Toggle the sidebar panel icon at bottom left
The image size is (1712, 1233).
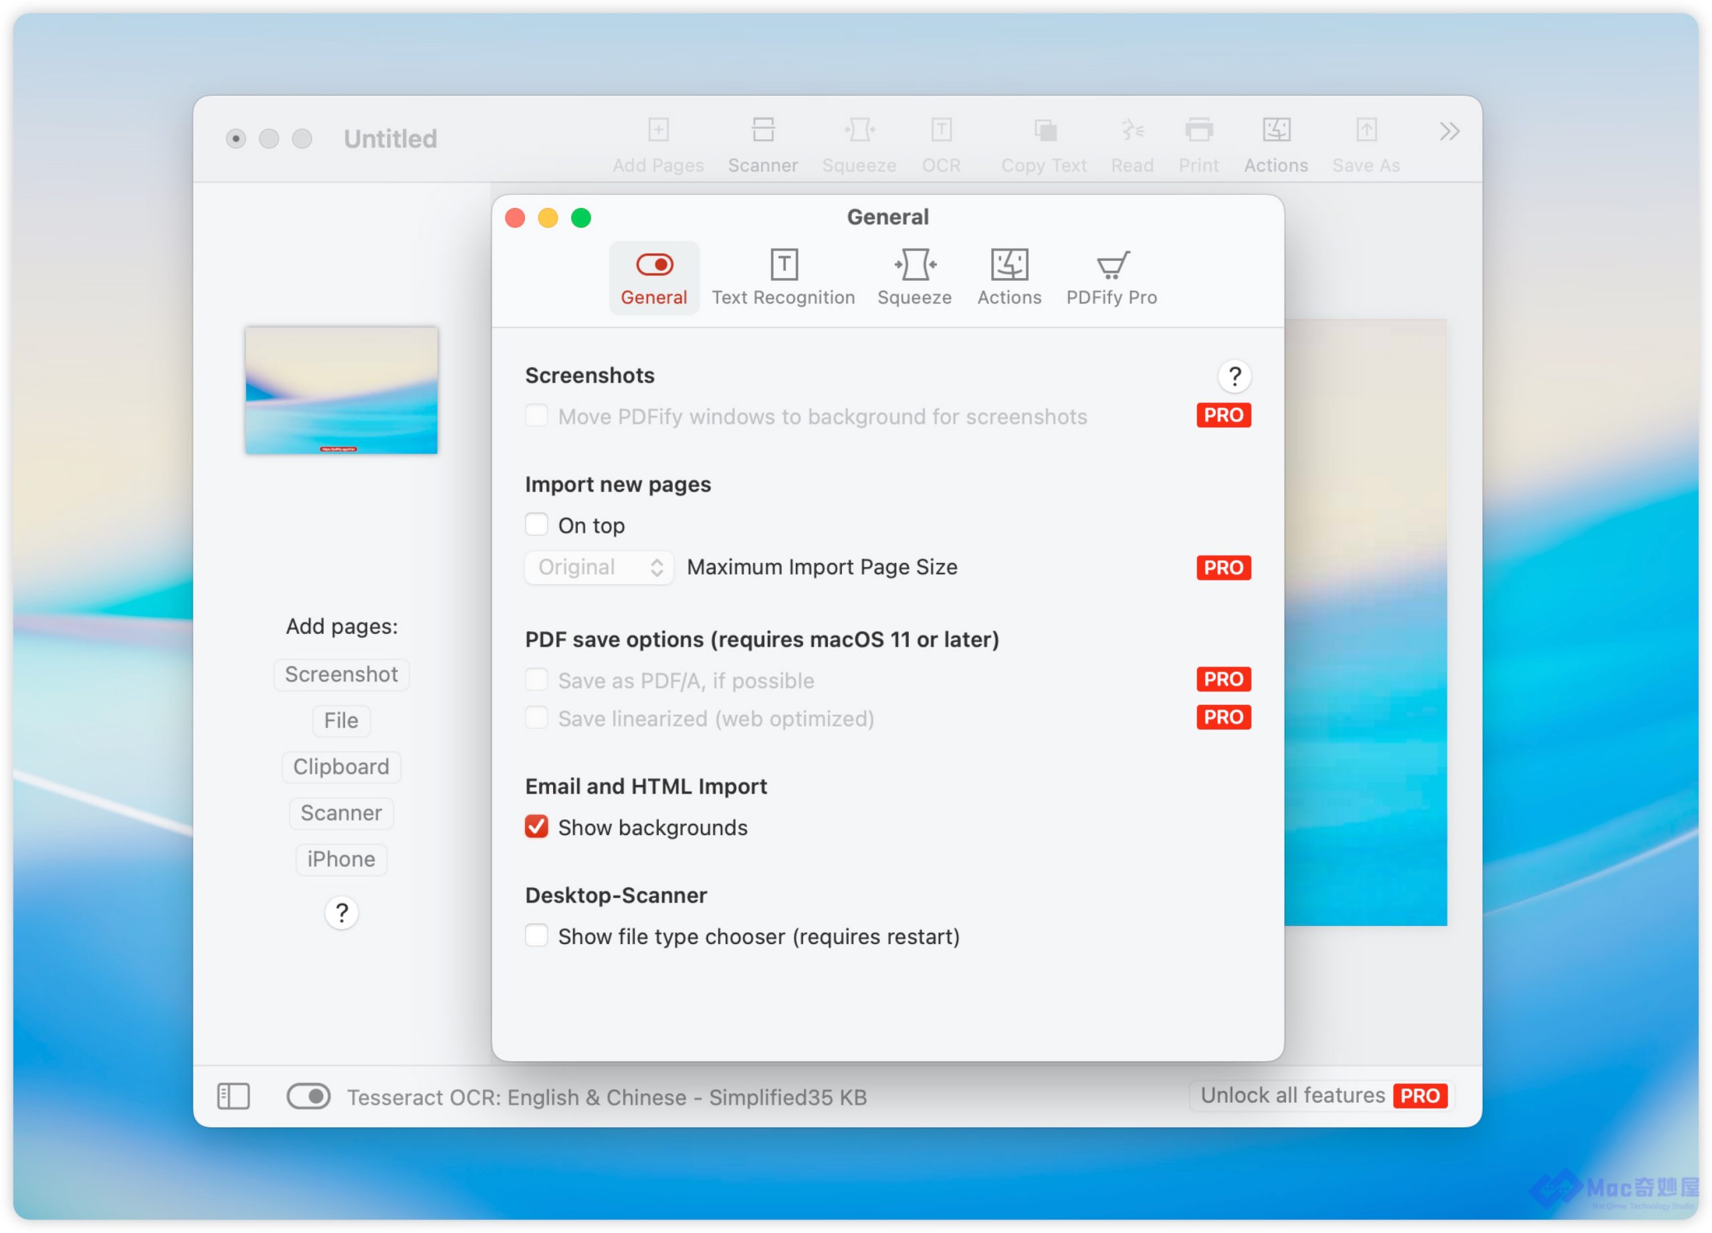pyautogui.click(x=233, y=1096)
